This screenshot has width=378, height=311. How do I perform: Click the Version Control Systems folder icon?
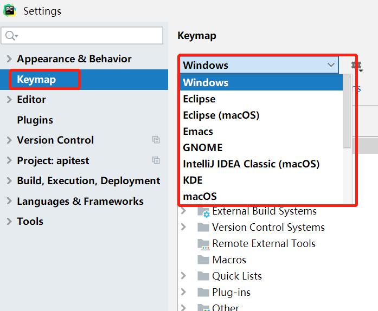203,228
